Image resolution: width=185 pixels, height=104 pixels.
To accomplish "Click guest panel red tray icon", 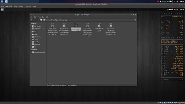I will pos(175,10).
